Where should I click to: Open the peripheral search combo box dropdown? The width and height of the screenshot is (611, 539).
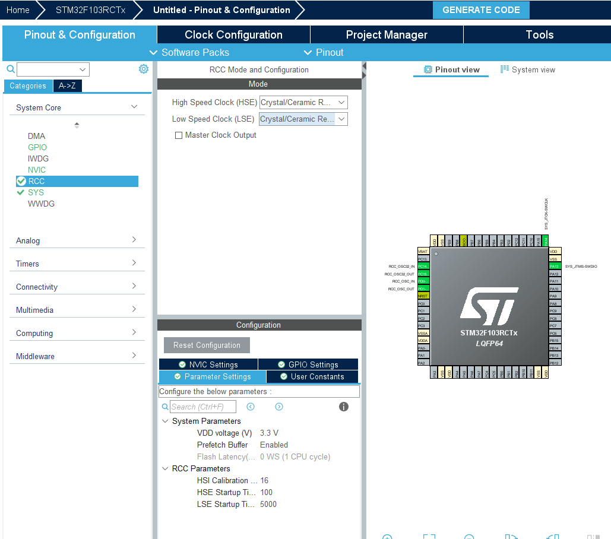[x=82, y=69]
